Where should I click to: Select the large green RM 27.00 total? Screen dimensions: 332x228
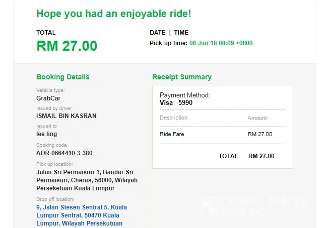(67, 46)
